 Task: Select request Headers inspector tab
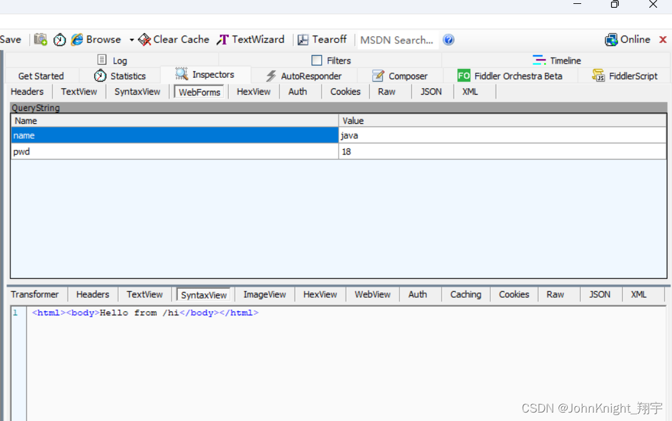pyautogui.click(x=27, y=91)
